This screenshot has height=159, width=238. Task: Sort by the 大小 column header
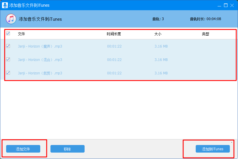[158, 34]
